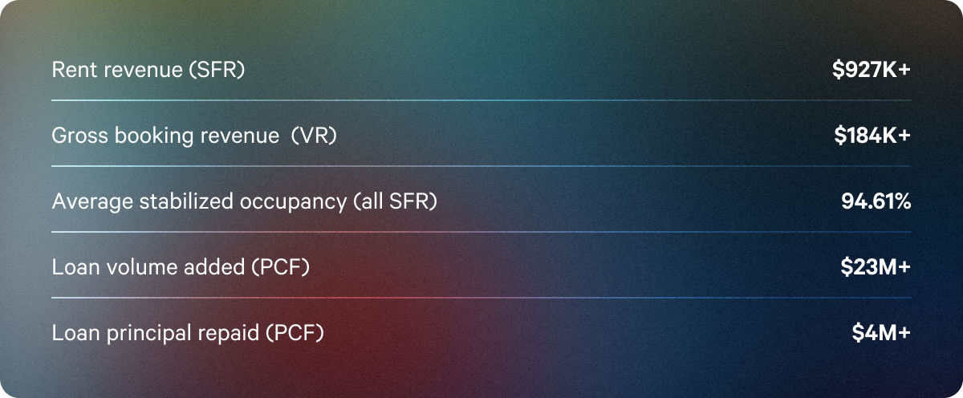Click the divider line below Rent revenue row
This screenshot has width=963, height=398.
point(481,100)
